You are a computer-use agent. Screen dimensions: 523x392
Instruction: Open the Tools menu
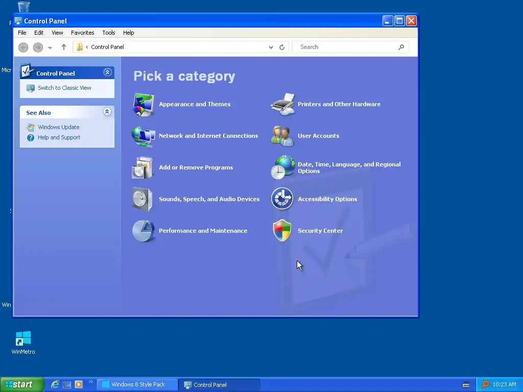pyautogui.click(x=109, y=33)
